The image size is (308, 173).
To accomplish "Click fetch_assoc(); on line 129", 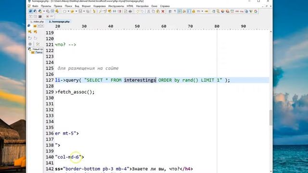I will point(76,92).
